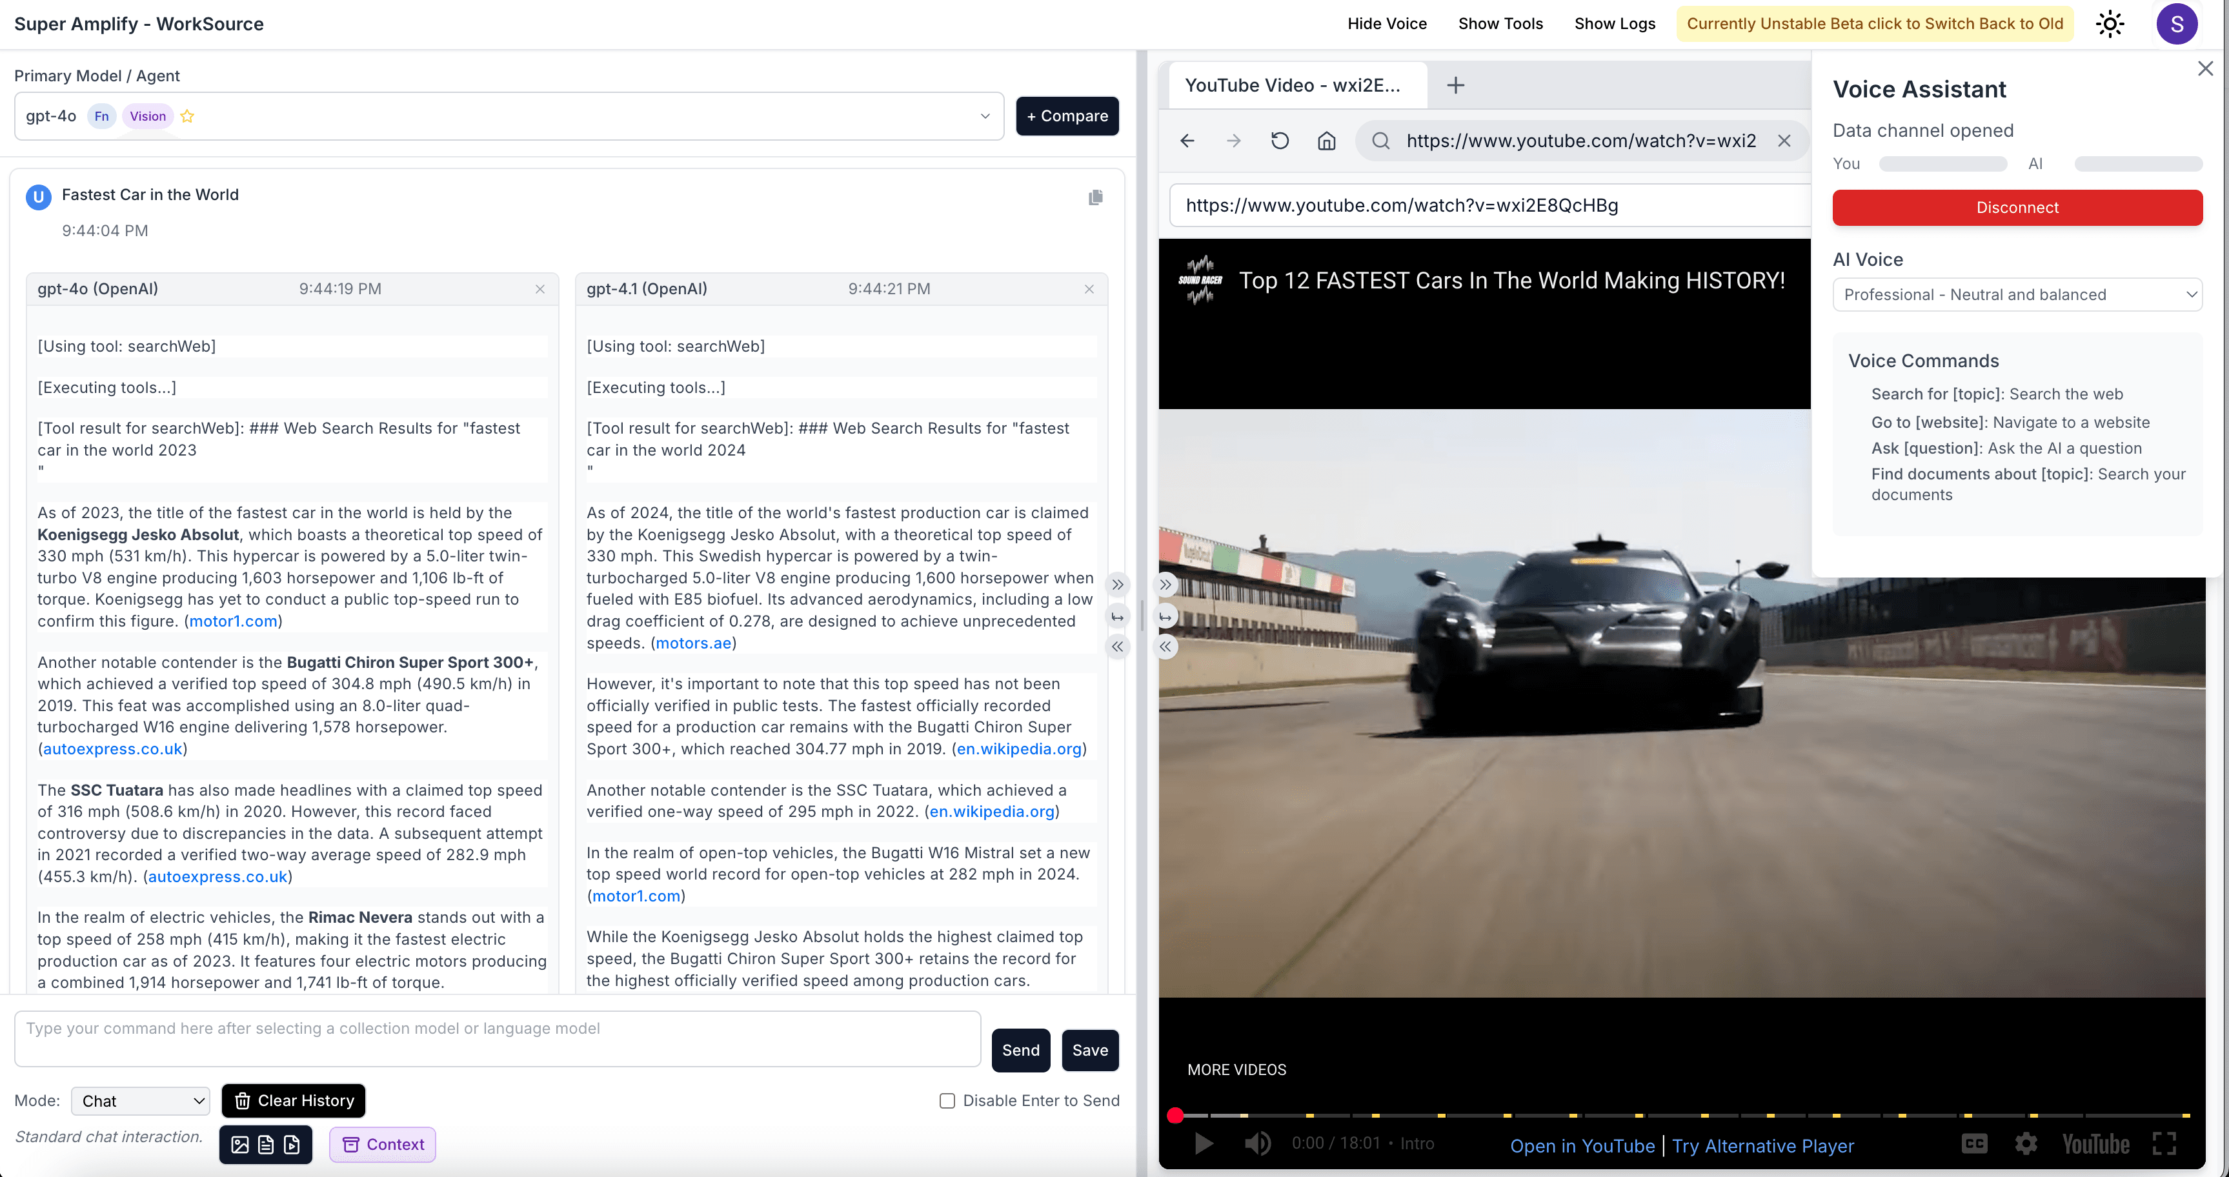The image size is (2229, 1177).
Task: Enable Disable Enter to Send checkbox
Action: [x=947, y=1101]
